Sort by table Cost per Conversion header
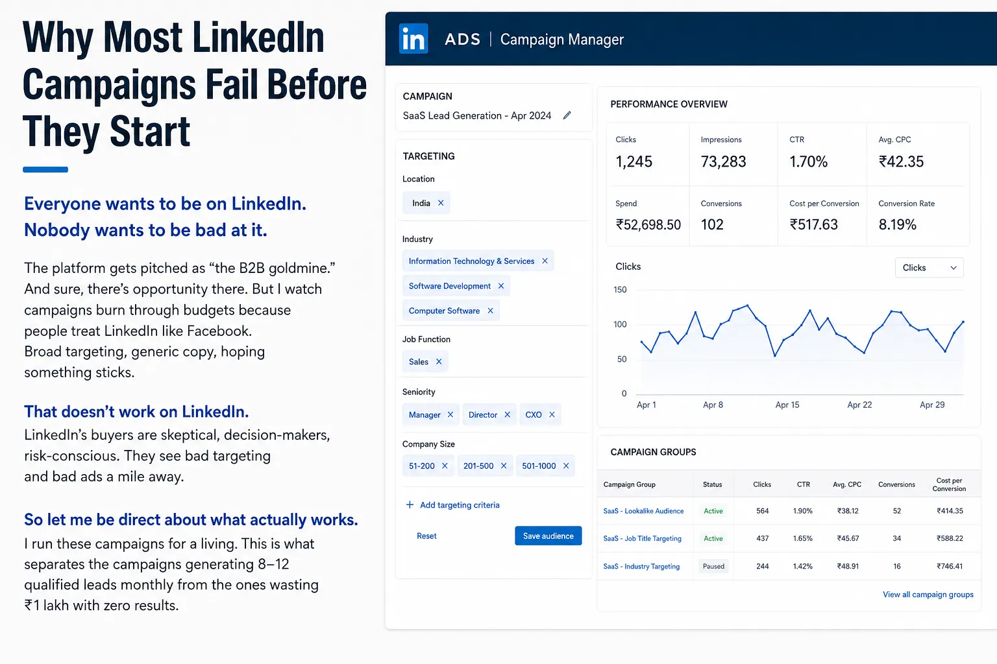This screenshot has height=664, width=997. 949,484
